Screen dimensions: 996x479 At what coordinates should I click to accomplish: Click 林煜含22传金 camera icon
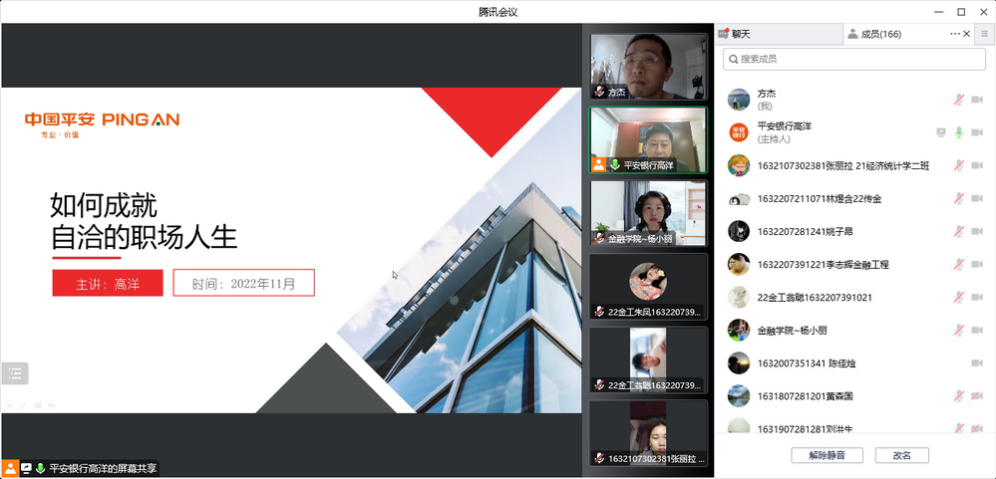coord(977,198)
